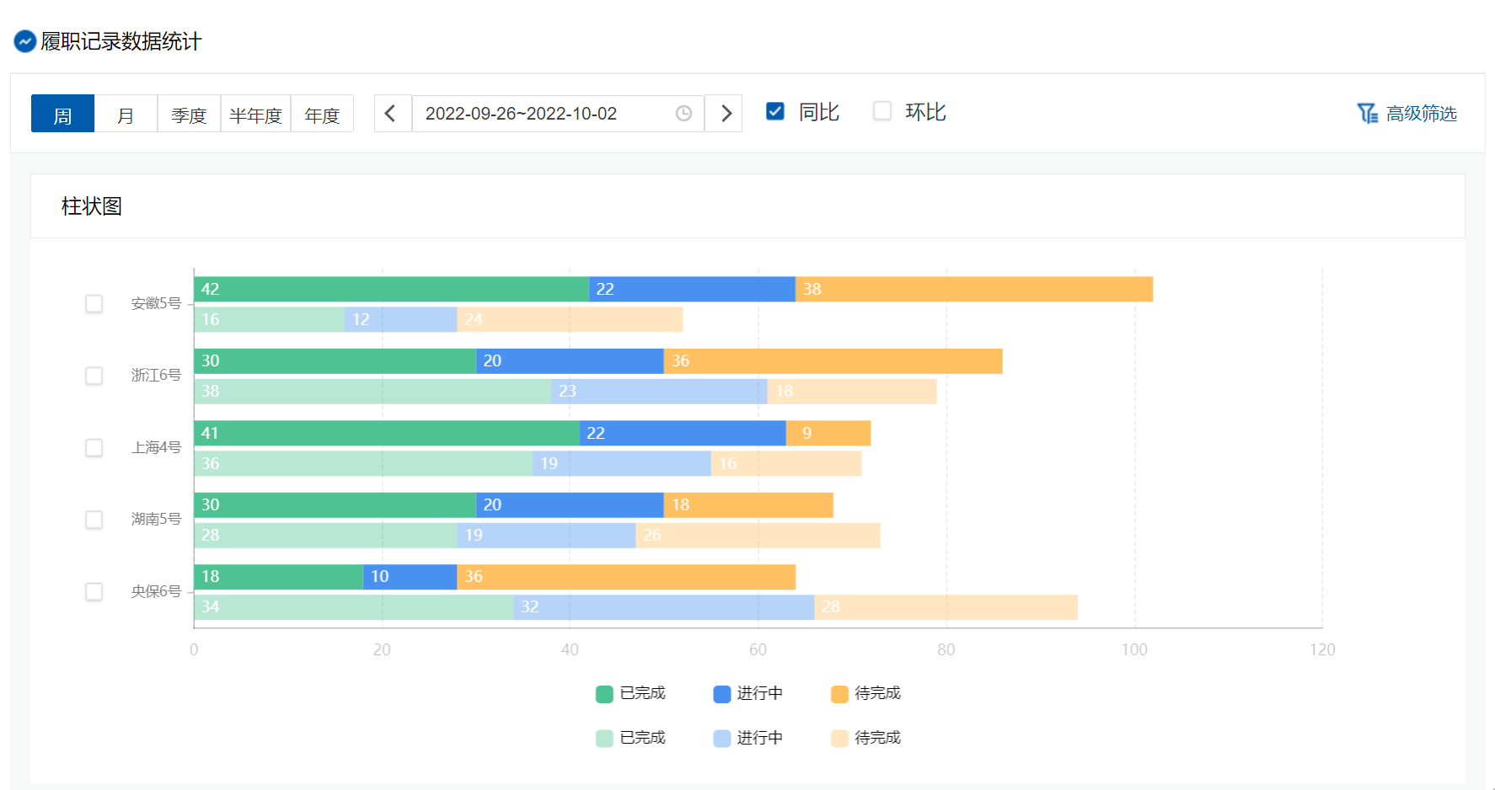Toggle dark green 已完成 legend swatch
Viewport: 1495px width, 790px height.
[604, 694]
